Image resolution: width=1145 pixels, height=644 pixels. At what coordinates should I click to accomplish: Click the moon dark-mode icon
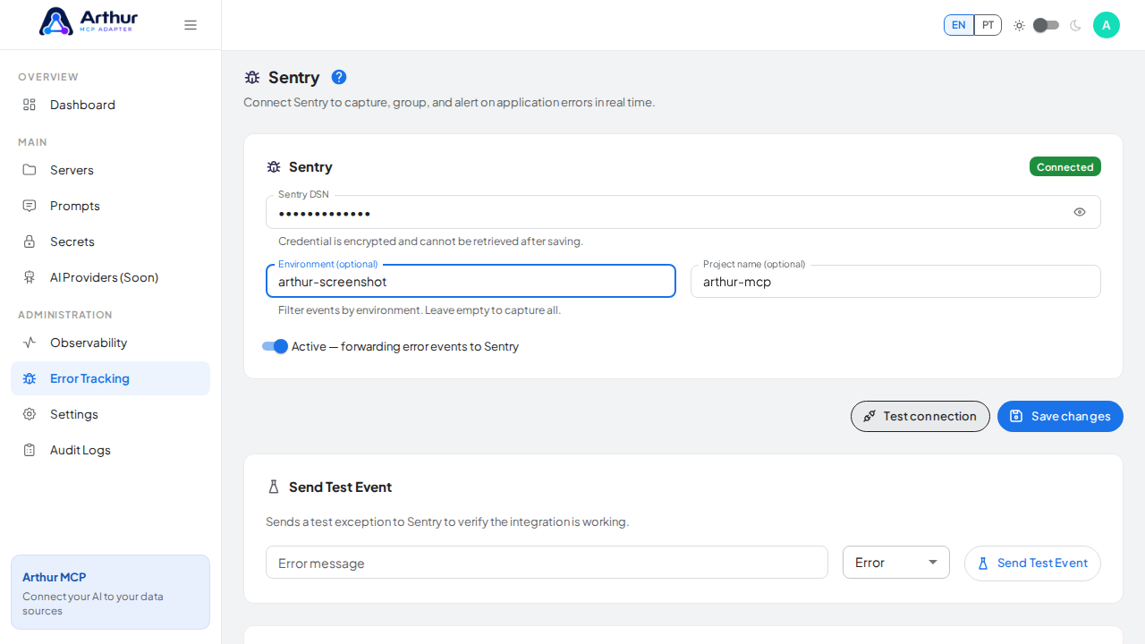1075,25
